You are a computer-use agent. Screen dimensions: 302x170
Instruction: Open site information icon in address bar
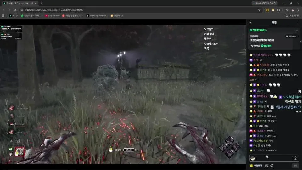tap(22, 10)
